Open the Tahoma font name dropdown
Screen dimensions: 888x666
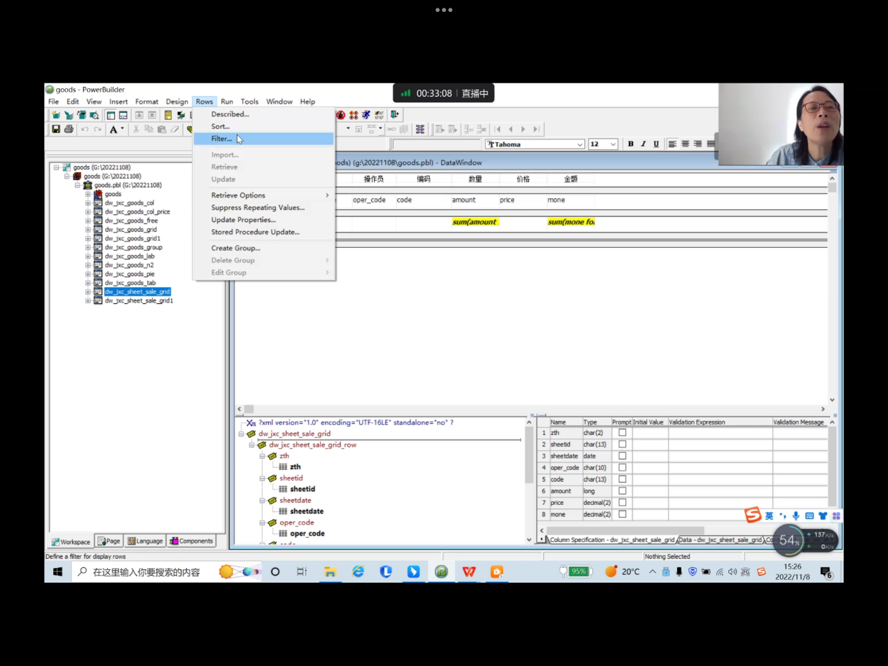click(x=580, y=144)
